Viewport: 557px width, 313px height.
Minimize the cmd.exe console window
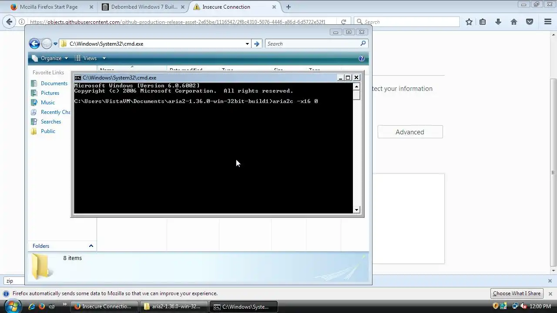(340, 78)
